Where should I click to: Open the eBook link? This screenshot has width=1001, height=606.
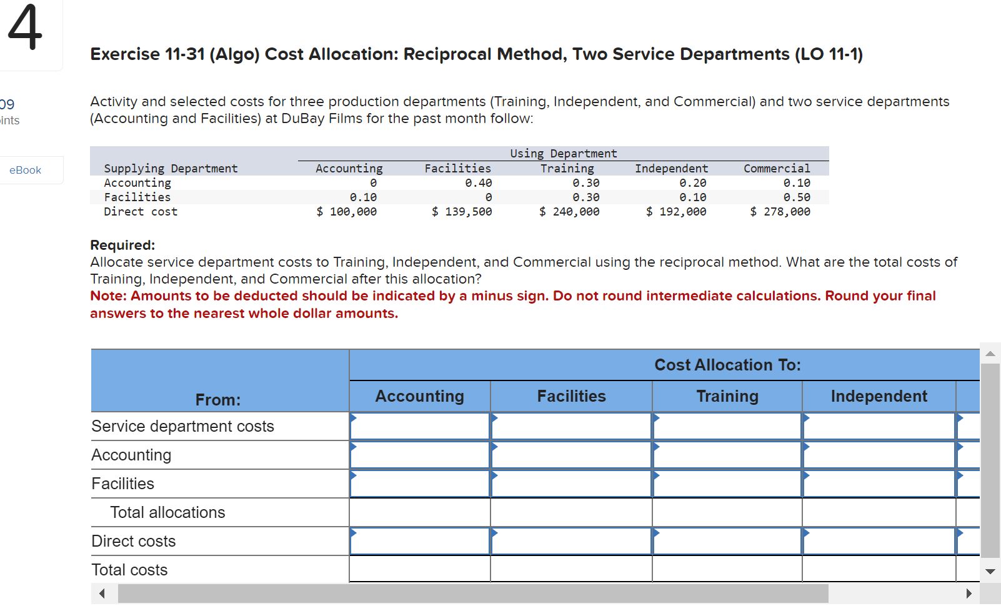point(26,170)
